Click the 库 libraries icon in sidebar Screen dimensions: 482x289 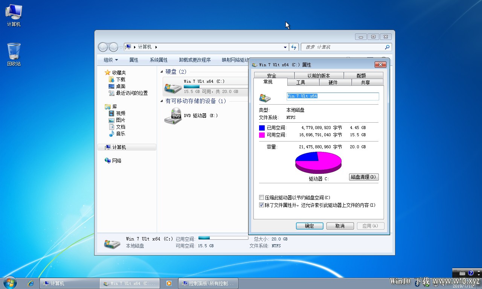(x=108, y=106)
